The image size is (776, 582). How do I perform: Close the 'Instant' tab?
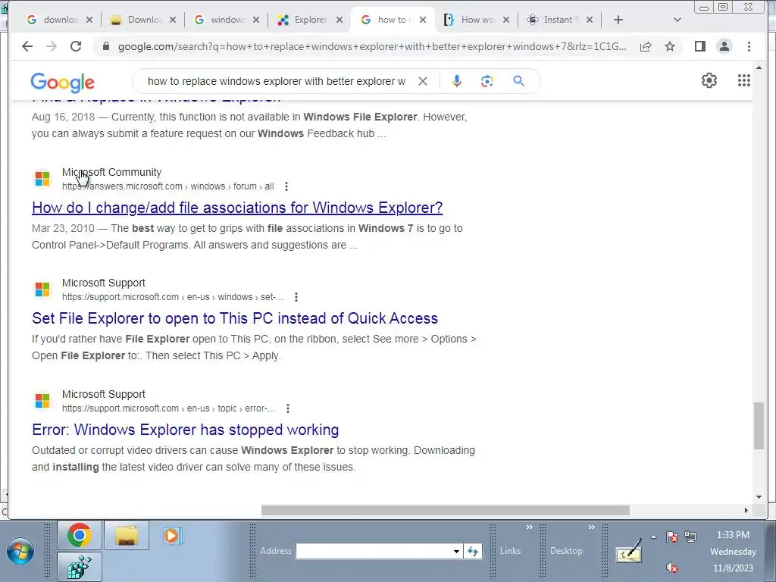tap(590, 20)
